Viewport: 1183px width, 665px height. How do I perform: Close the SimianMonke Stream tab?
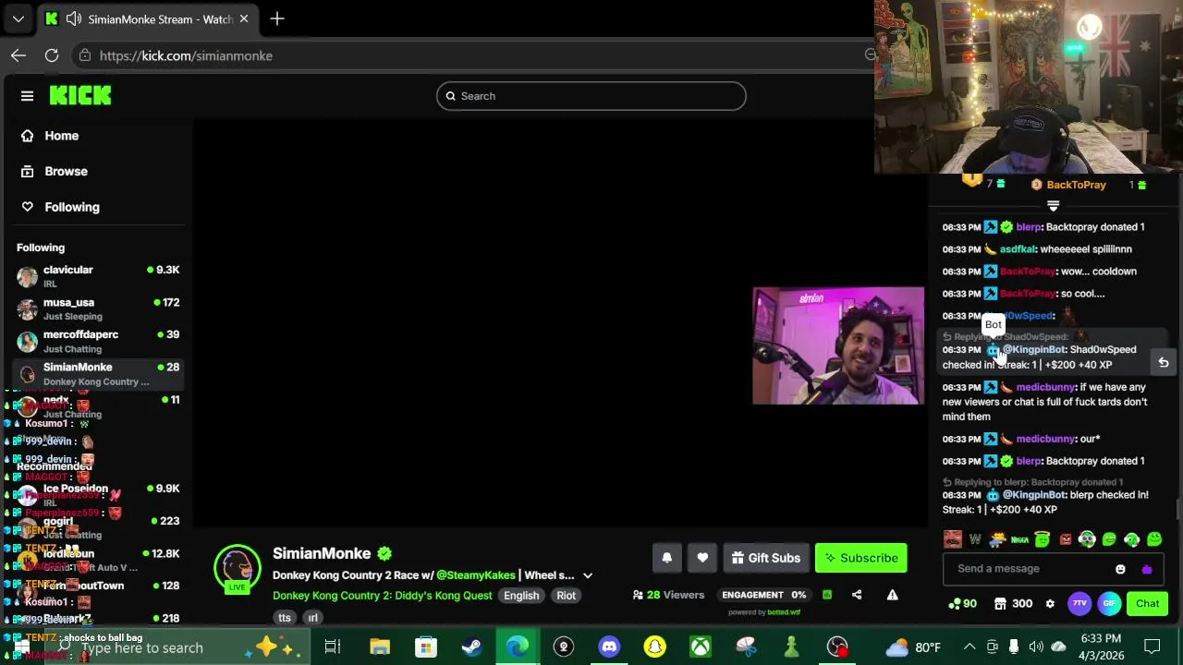[x=244, y=18]
